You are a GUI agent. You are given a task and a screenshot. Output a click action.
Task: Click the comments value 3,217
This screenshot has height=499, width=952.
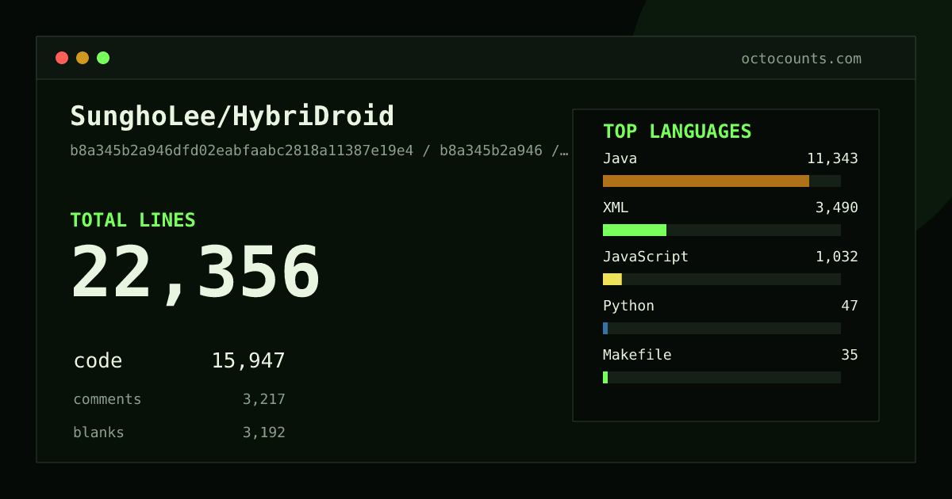264,399
